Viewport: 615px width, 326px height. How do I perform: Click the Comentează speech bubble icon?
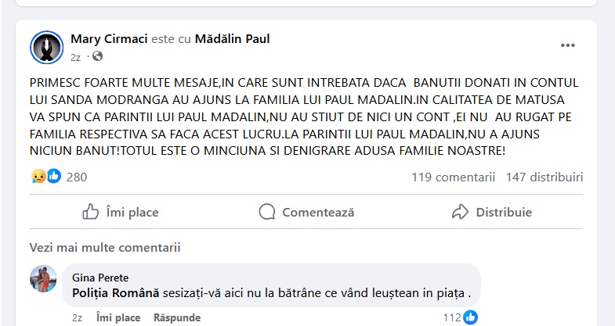(267, 212)
